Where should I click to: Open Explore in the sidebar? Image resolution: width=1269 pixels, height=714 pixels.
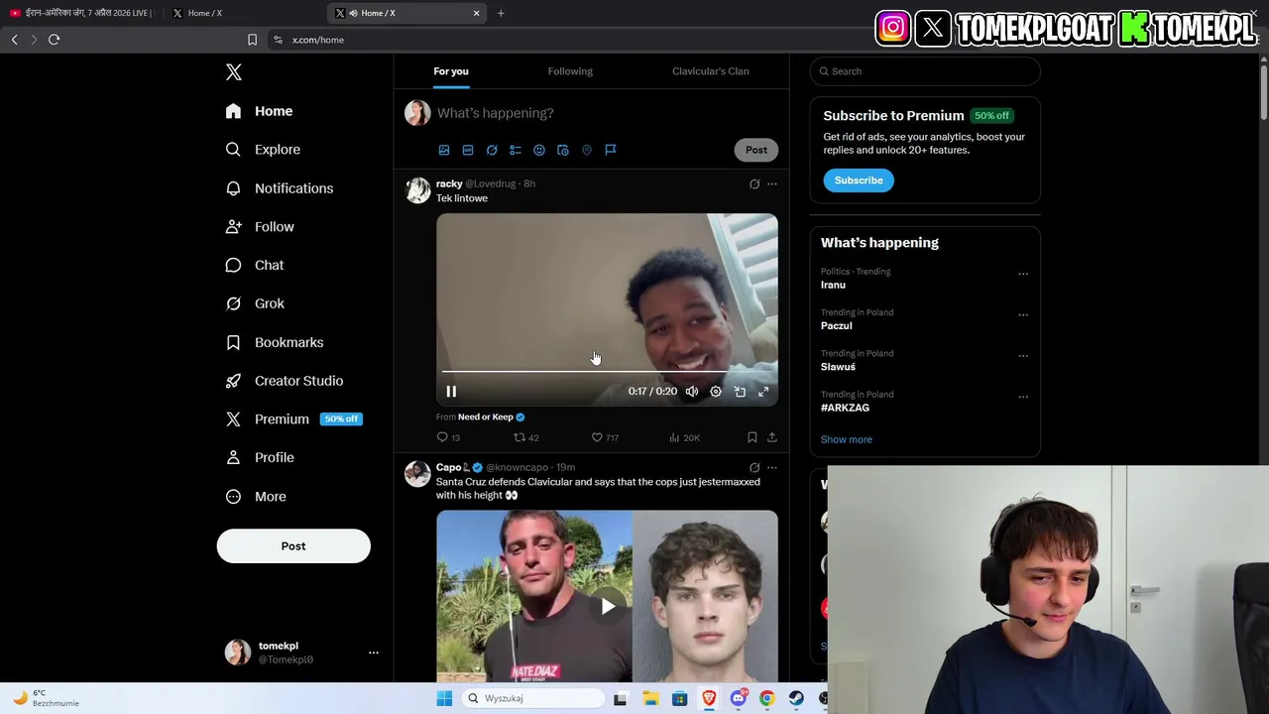click(263, 150)
